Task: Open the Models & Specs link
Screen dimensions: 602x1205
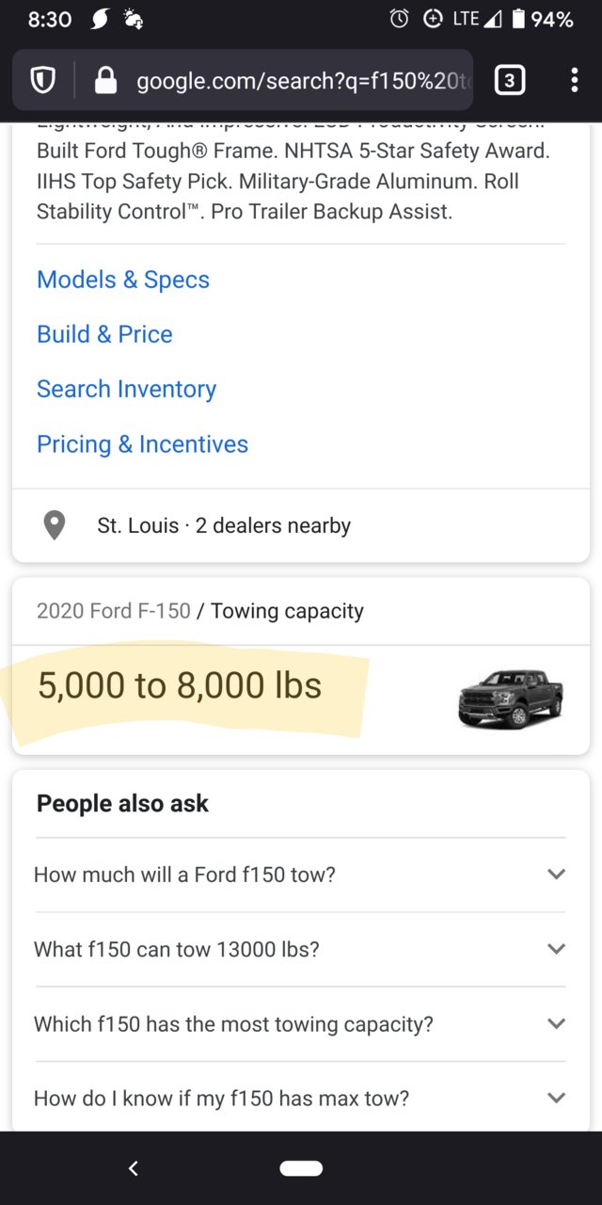Action: [x=123, y=280]
